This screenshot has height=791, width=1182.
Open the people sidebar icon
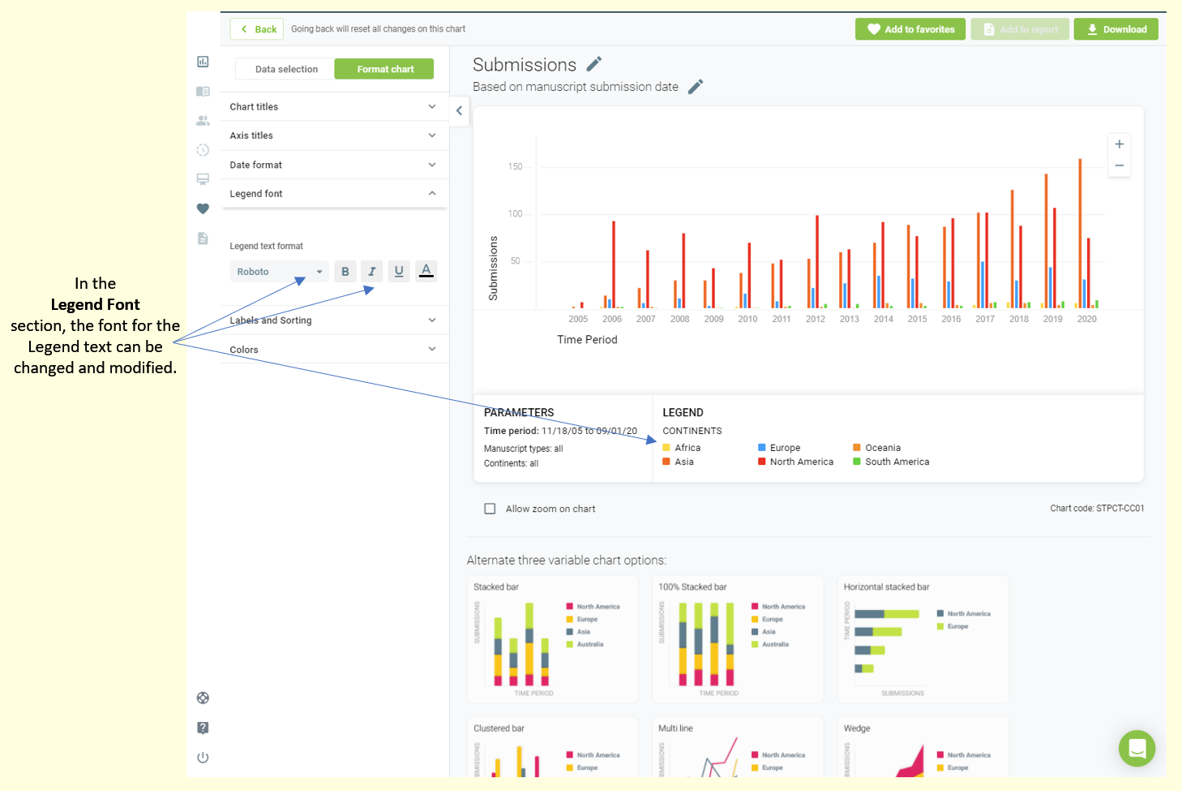tap(203, 121)
